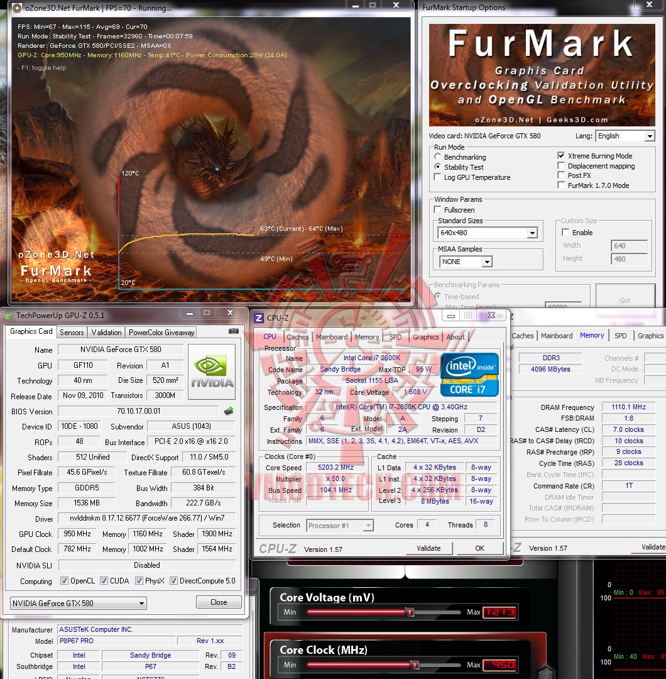Click the FurMark window title bar icon
Image resolution: width=666 pixels, height=679 pixels.
pyautogui.click(x=16, y=8)
